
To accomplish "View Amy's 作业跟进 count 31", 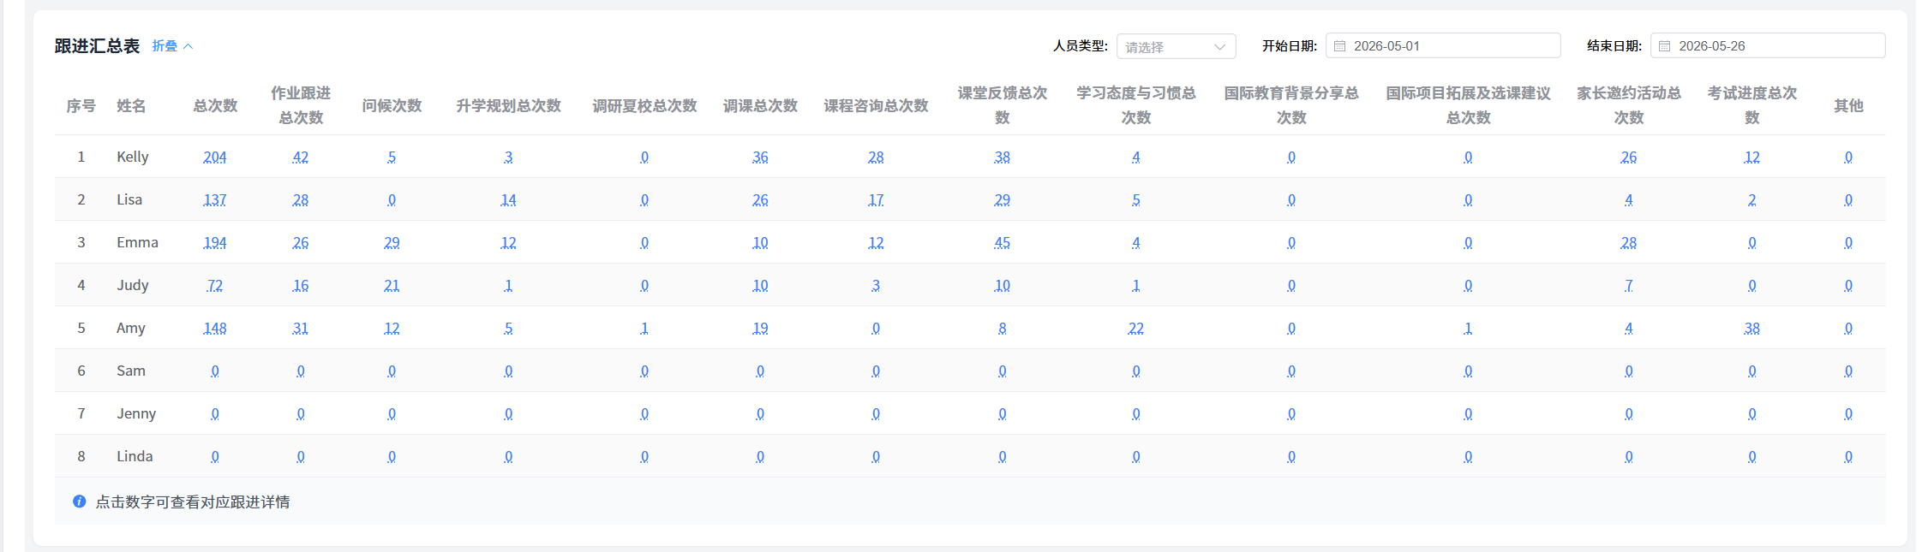I will click(301, 329).
